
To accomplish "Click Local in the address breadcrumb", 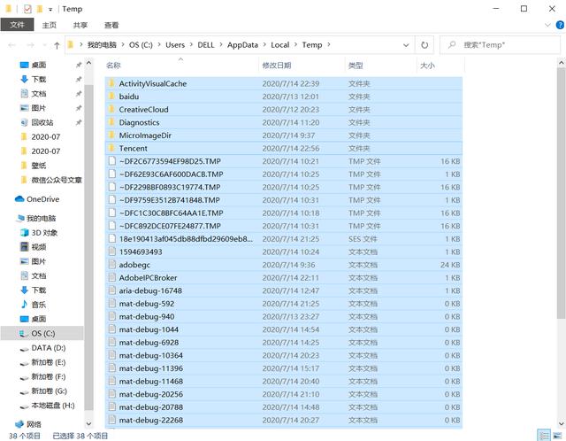I will (x=280, y=45).
